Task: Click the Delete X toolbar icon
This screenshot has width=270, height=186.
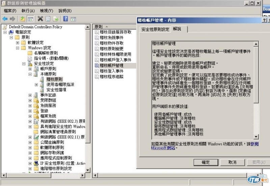Action: (40, 19)
